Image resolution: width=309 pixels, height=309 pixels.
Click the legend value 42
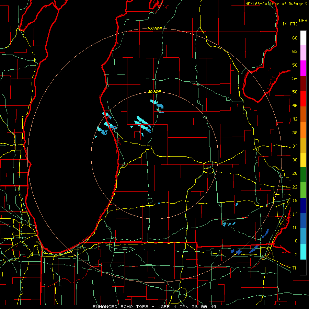(x=295, y=119)
